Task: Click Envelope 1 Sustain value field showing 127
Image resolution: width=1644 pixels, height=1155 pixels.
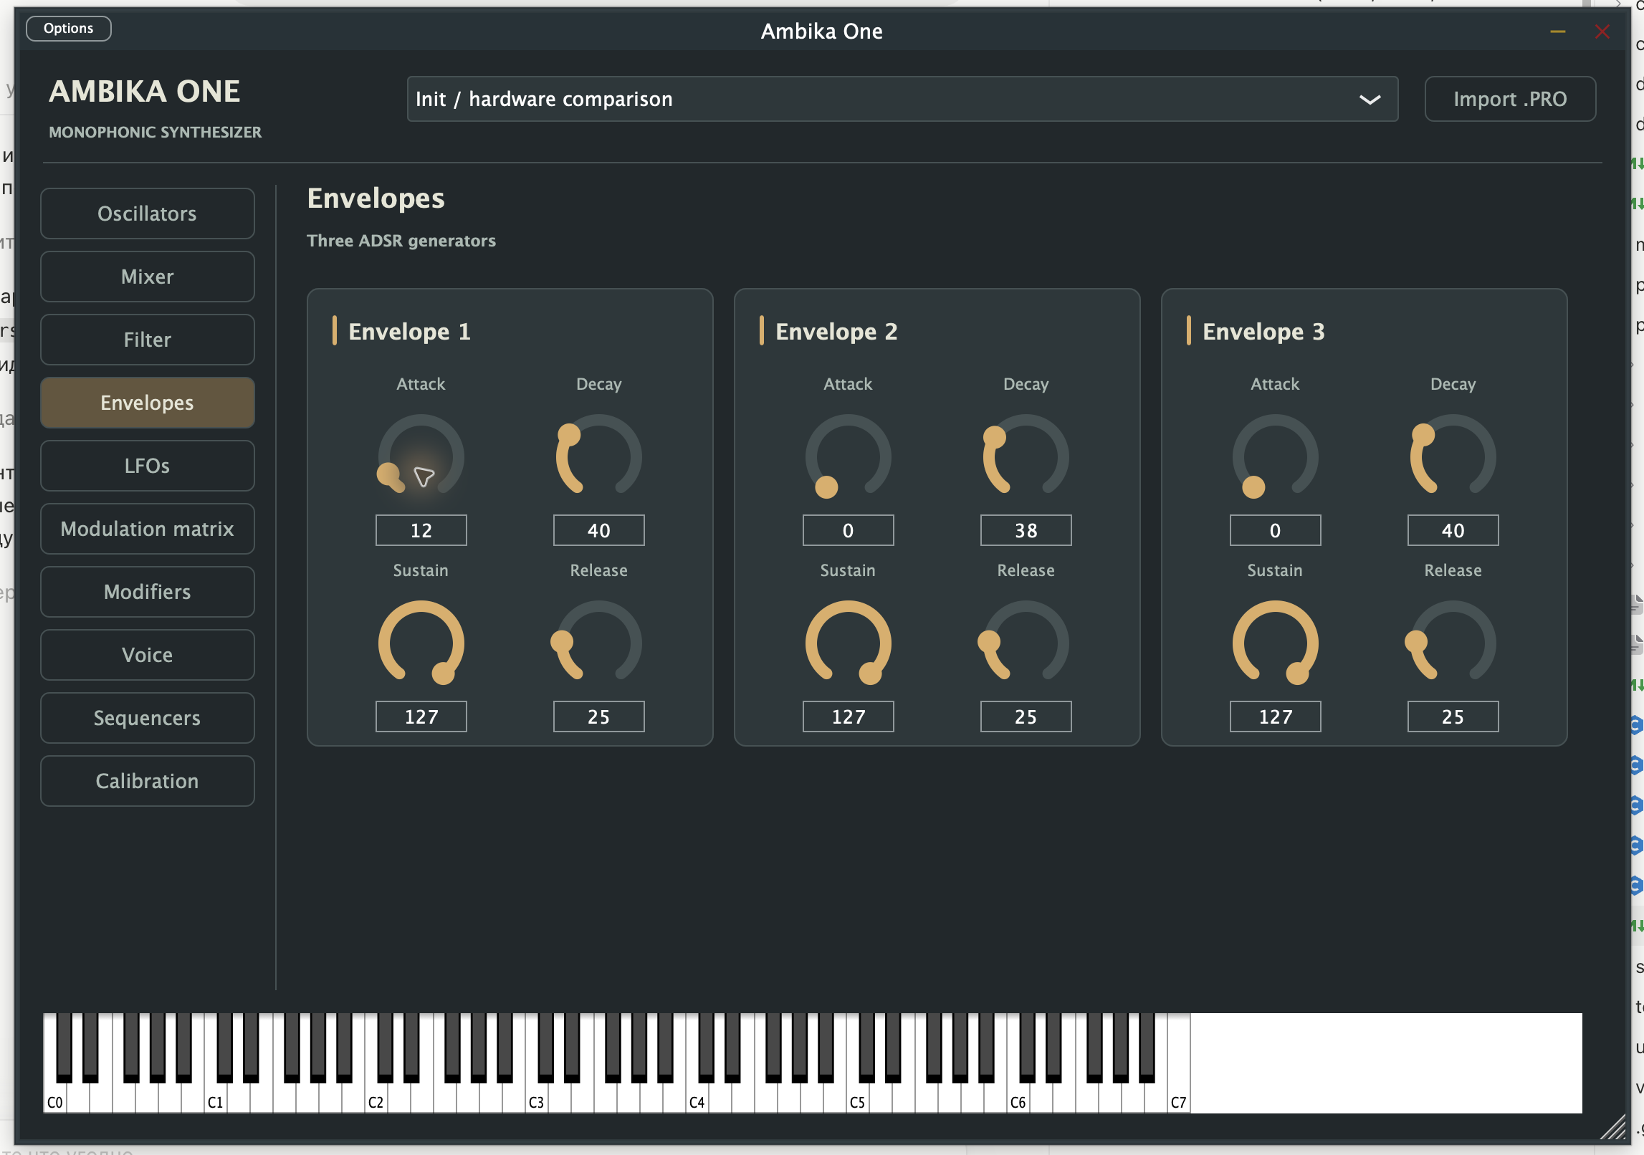Action: [421, 717]
